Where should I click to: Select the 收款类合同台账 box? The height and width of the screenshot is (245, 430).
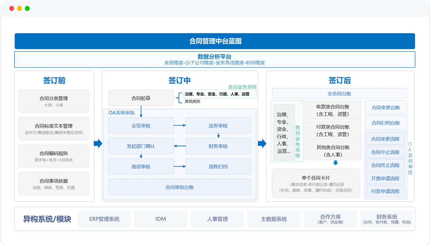(333, 110)
